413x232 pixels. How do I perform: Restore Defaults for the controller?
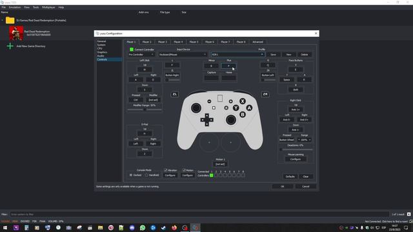click(x=290, y=177)
